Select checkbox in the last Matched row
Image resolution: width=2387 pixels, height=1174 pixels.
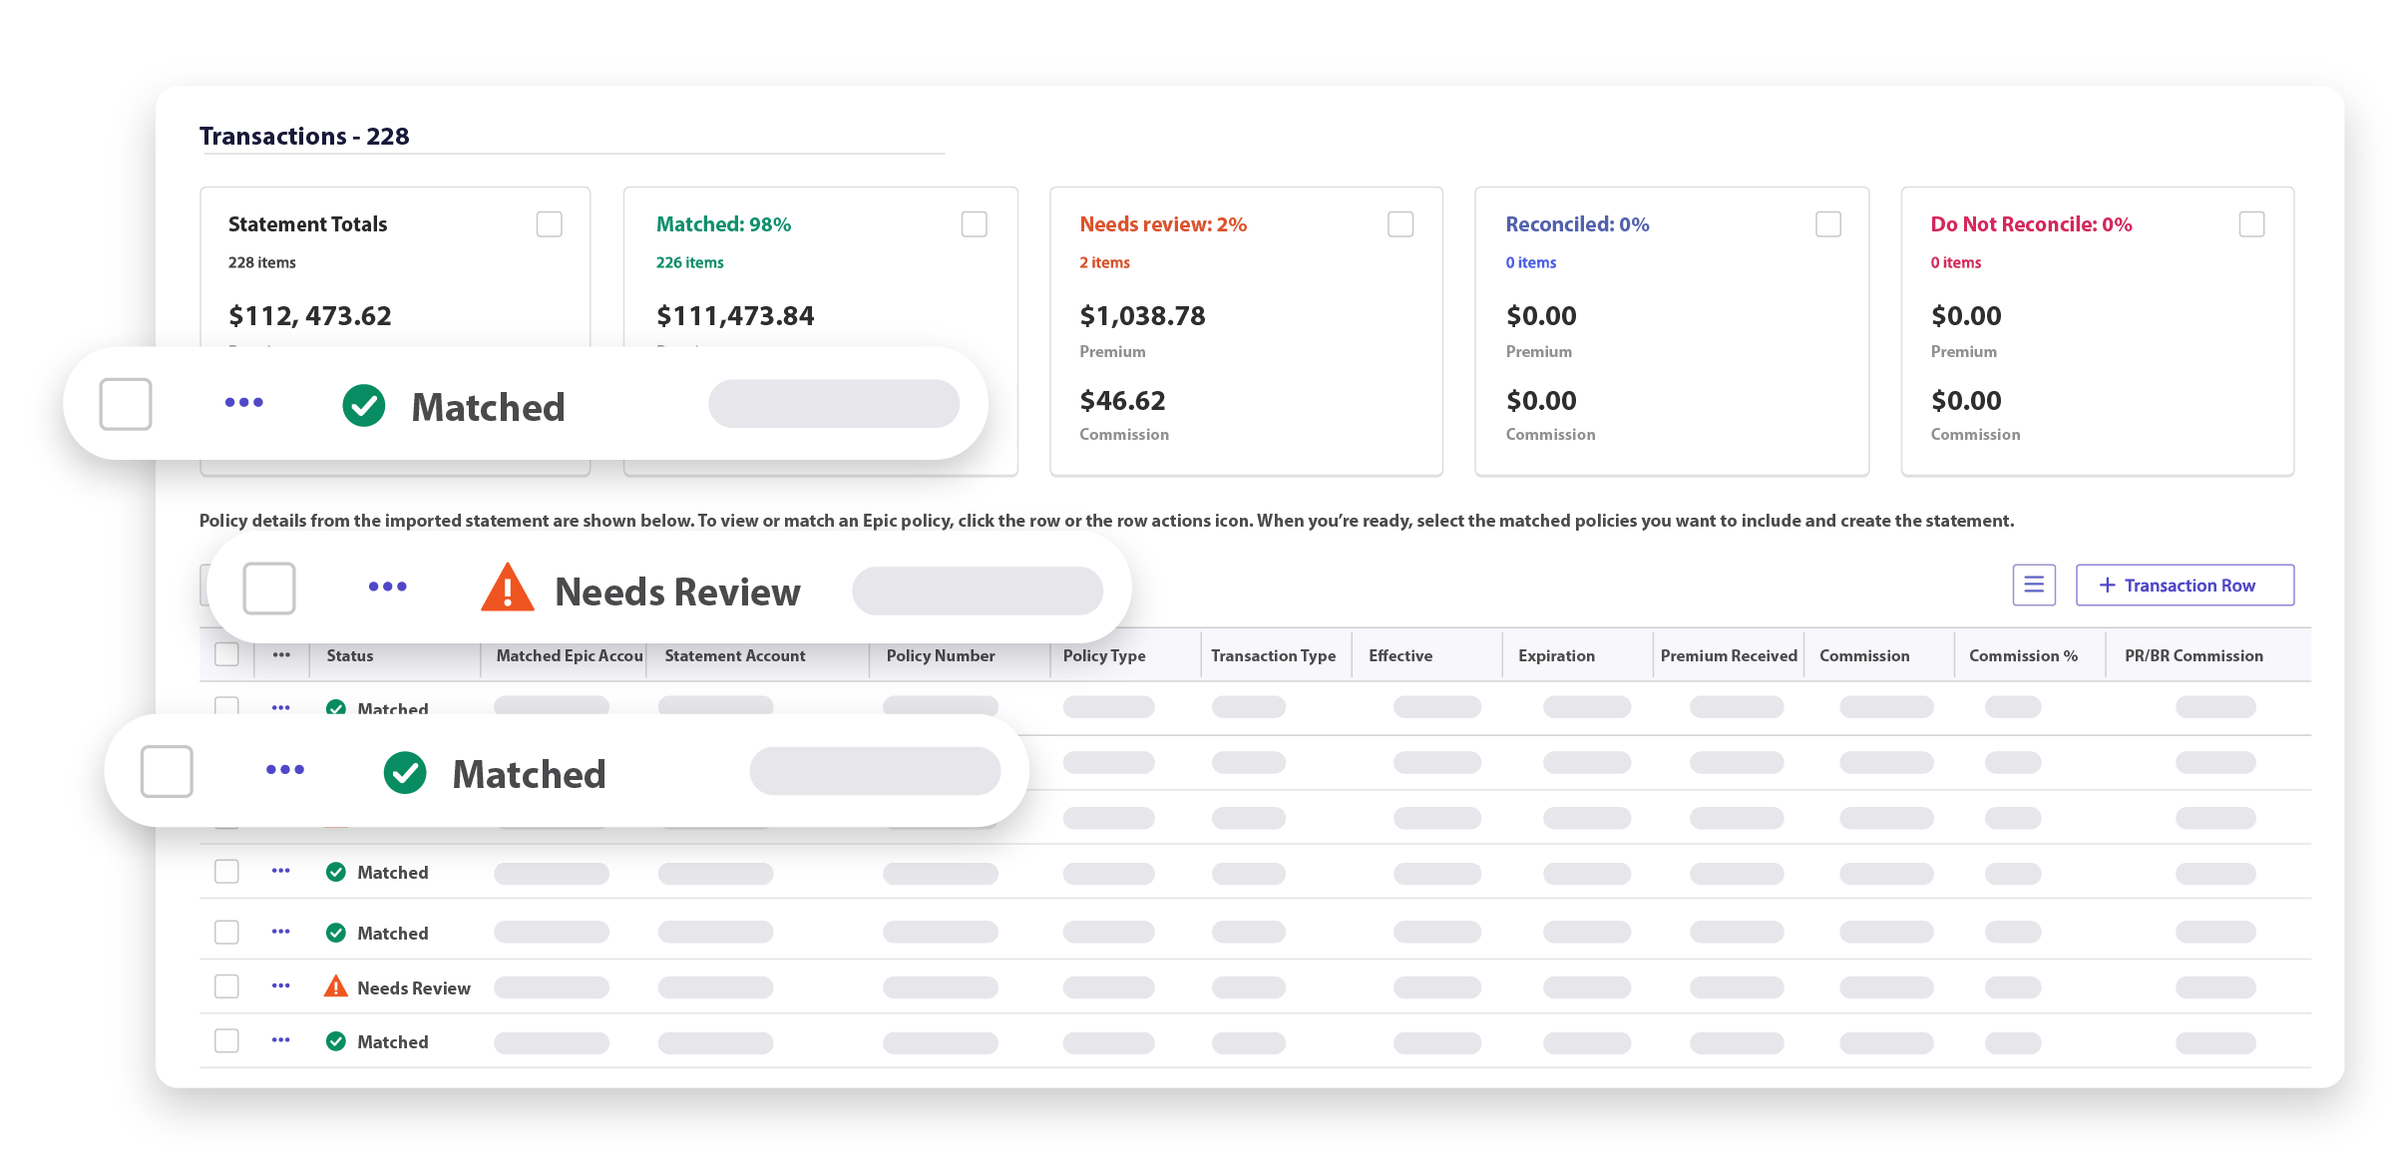(226, 1040)
